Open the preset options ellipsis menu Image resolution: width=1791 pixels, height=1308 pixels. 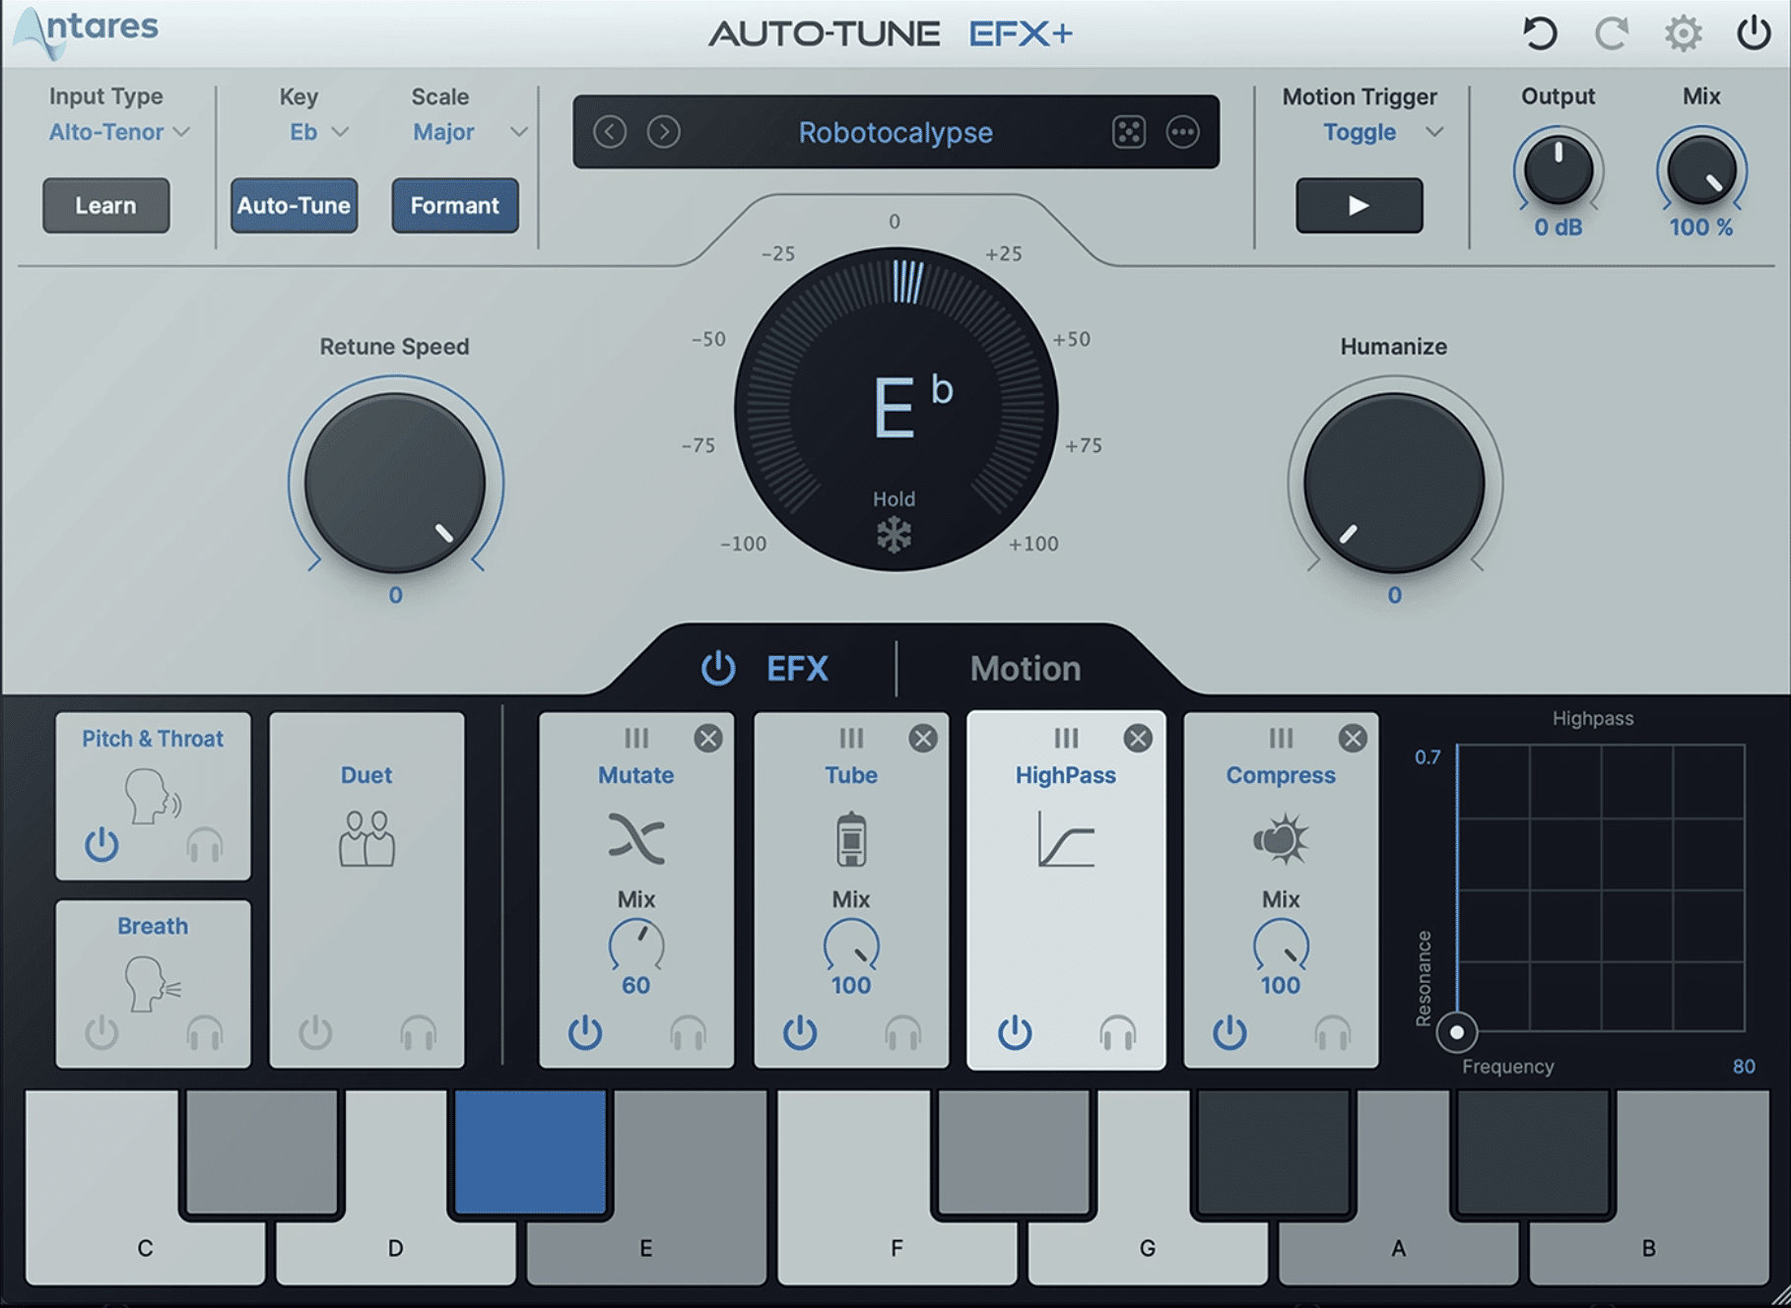coord(1182,131)
